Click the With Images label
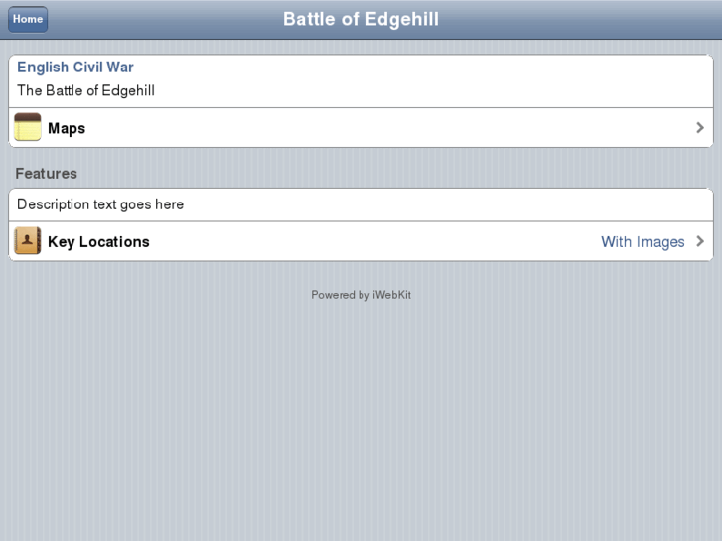This screenshot has width=722, height=541. pyautogui.click(x=643, y=242)
